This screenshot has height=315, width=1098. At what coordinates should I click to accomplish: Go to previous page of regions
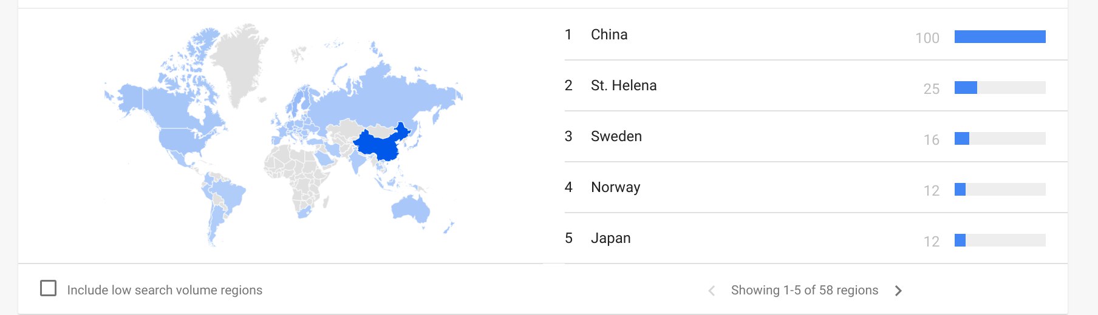click(x=712, y=291)
